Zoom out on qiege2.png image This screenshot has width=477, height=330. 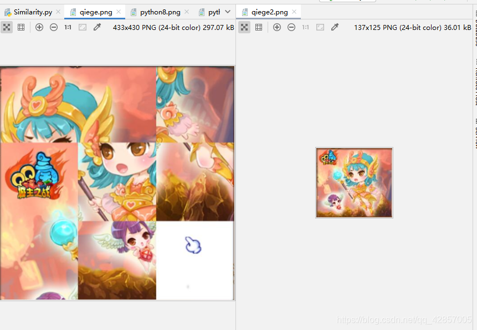(291, 27)
